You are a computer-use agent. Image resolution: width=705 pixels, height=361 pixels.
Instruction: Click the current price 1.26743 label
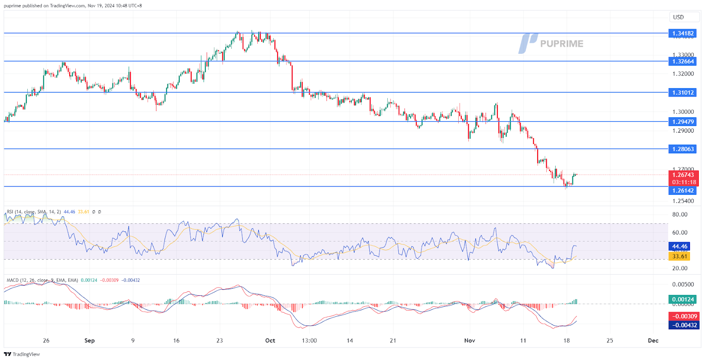(x=683, y=175)
